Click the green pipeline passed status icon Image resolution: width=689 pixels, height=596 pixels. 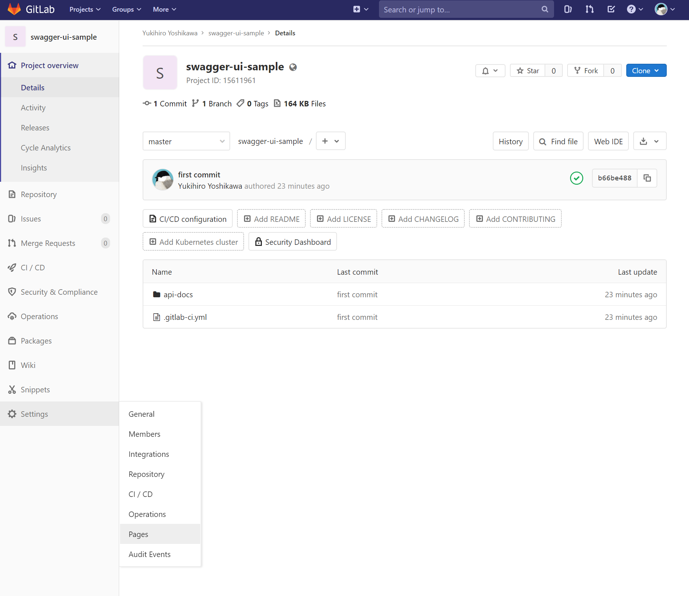(577, 178)
